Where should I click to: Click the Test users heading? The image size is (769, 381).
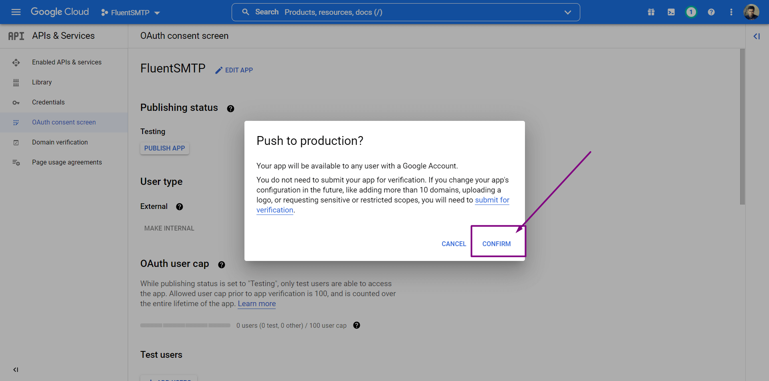(x=161, y=355)
